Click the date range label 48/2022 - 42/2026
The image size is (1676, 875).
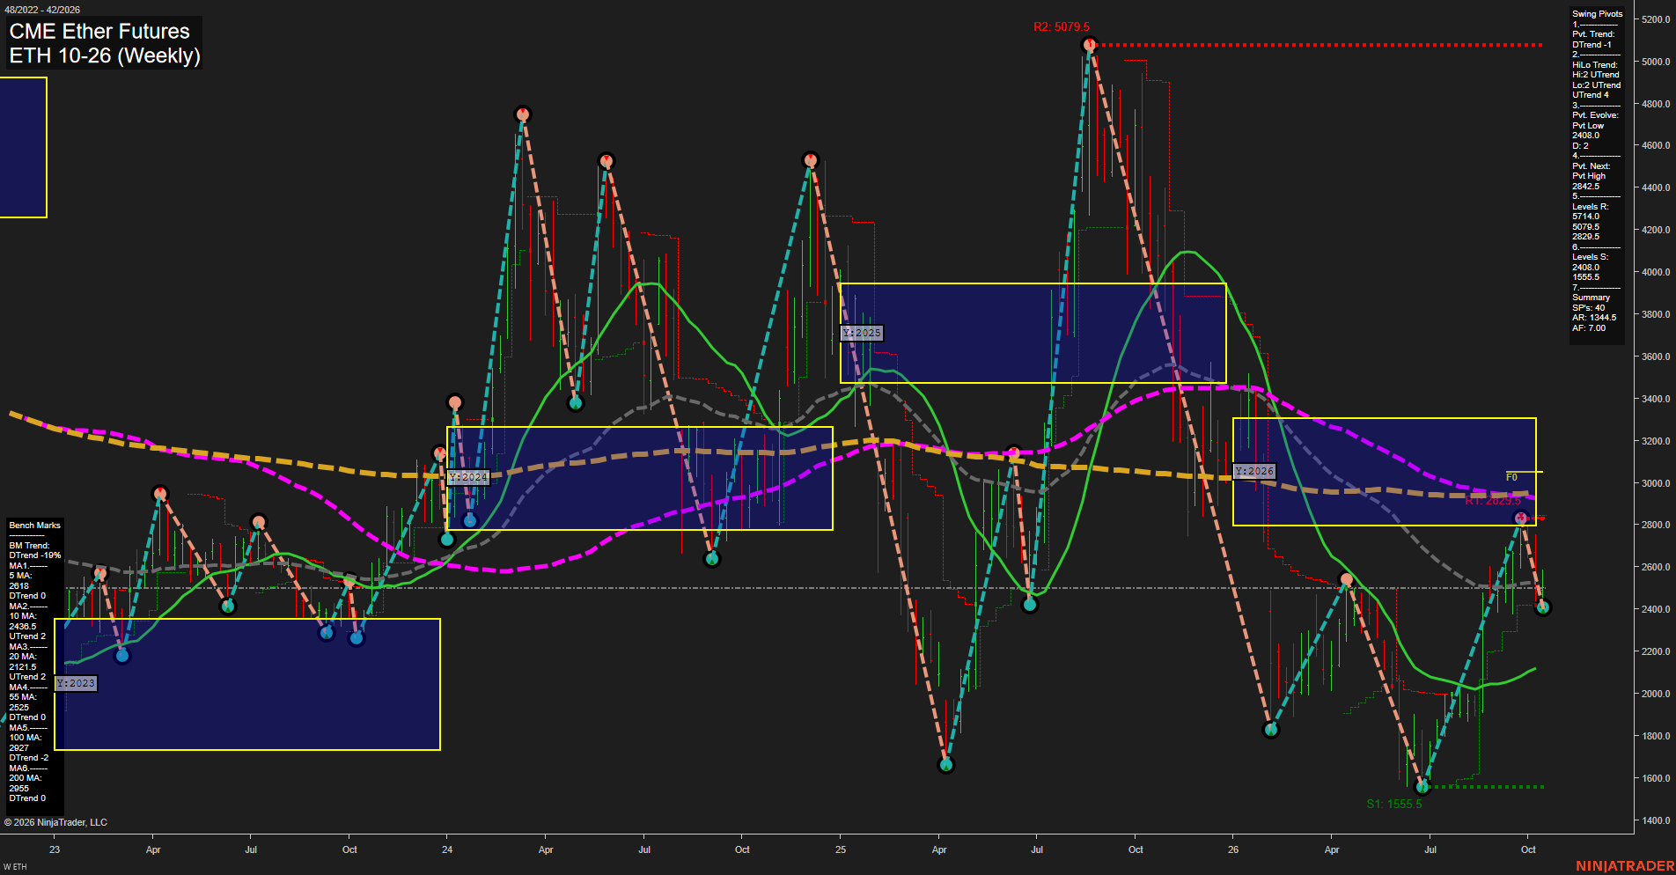click(41, 10)
